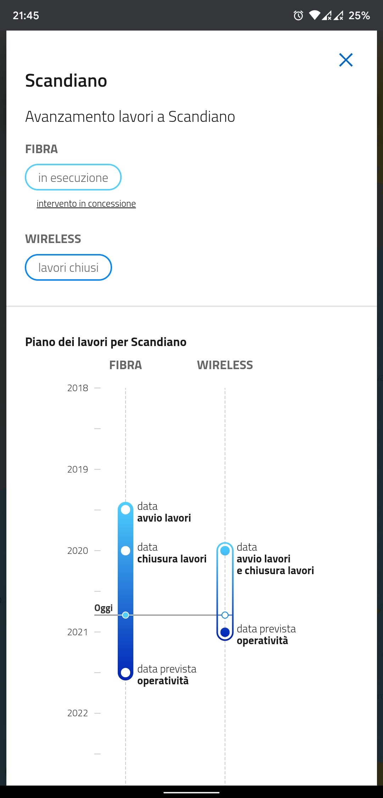Select the FIBRA data prevista operatività marker
This screenshot has width=383, height=798.
[126, 673]
